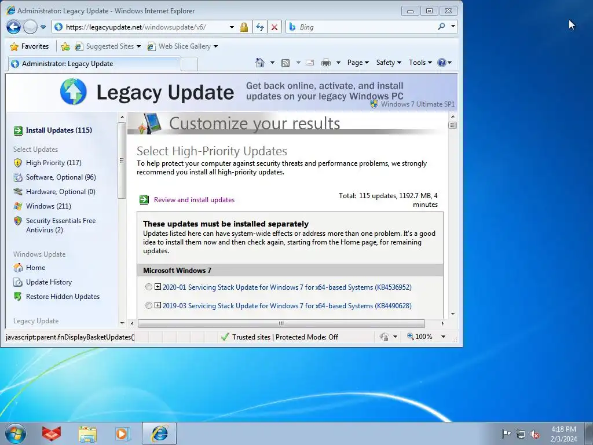
Task: Open Web Slice Gallery link
Action: 182,46
